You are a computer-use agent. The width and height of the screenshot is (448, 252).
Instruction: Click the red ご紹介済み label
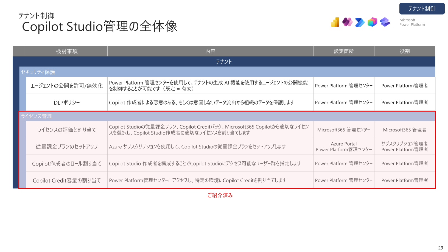pyautogui.click(x=220, y=195)
